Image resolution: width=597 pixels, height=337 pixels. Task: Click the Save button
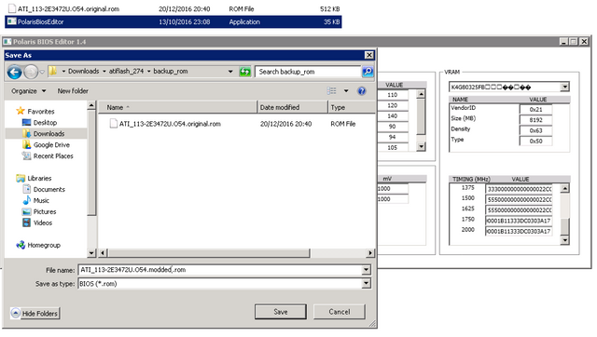click(281, 312)
